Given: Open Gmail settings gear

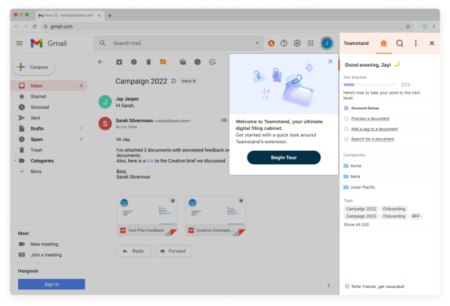Looking at the screenshot, I should [x=297, y=43].
